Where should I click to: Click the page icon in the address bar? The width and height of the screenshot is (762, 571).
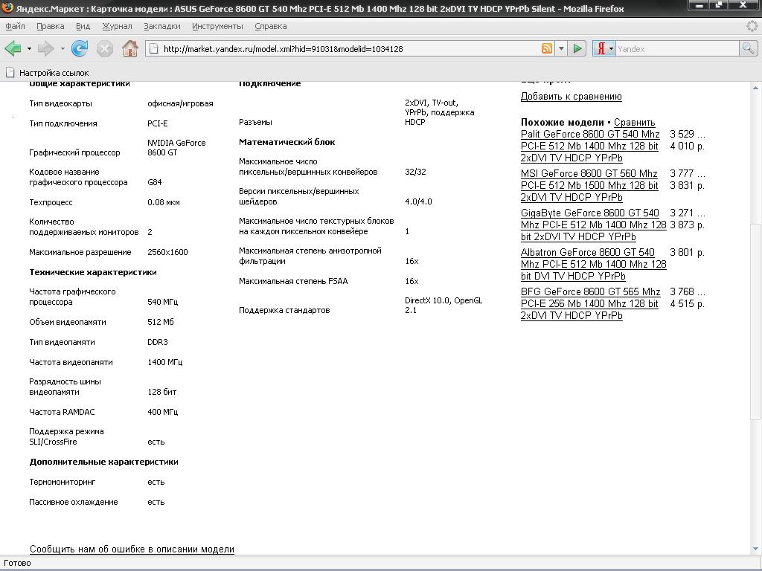153,48
